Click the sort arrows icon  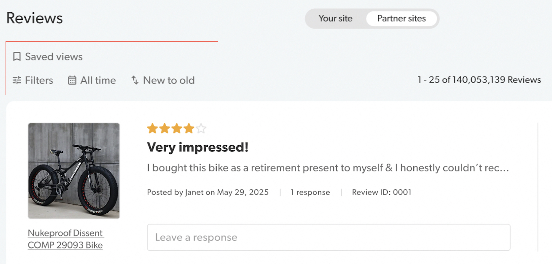click(x=135, y=80)
